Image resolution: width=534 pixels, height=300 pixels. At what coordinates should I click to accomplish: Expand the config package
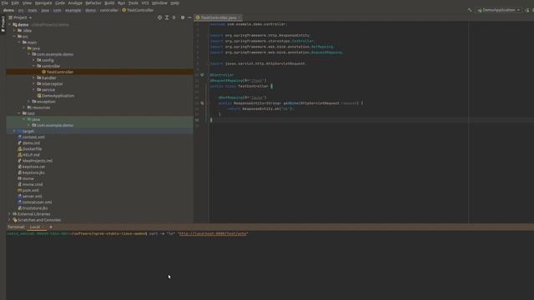(x=33, y=60)
